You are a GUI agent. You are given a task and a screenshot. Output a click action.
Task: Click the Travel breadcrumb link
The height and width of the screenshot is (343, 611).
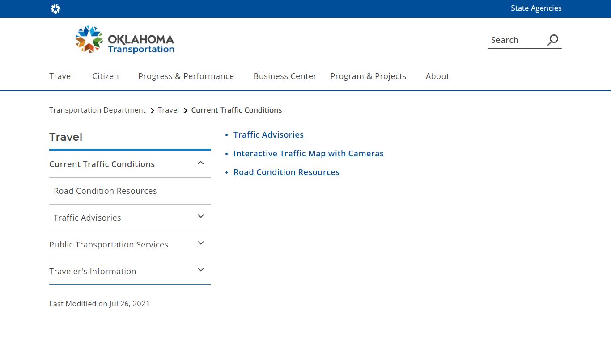tap(168, 110)
